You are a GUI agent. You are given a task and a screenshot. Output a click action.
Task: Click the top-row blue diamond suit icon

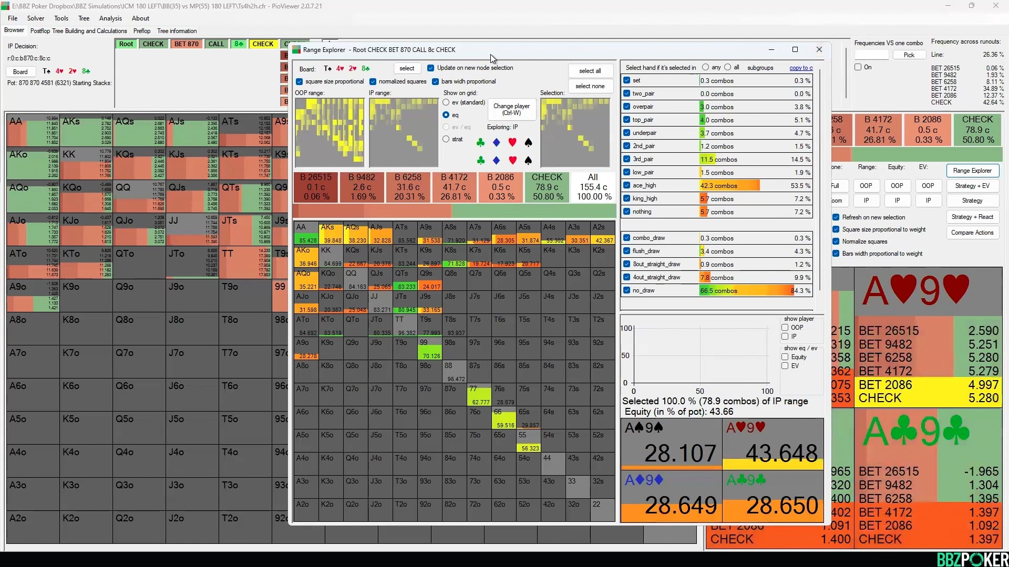[496, 142]
